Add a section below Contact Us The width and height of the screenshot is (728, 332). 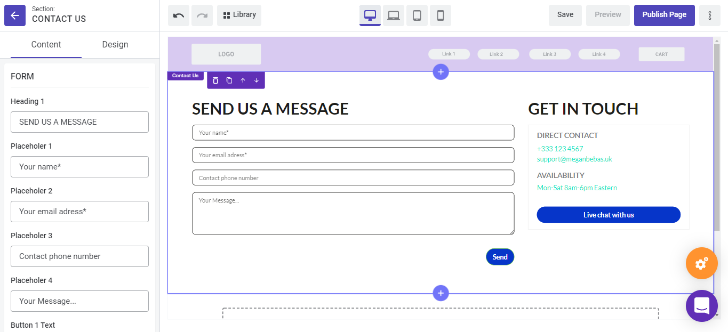[441, 293]
